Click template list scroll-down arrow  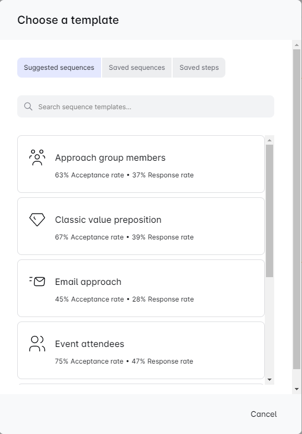[269, 380]
